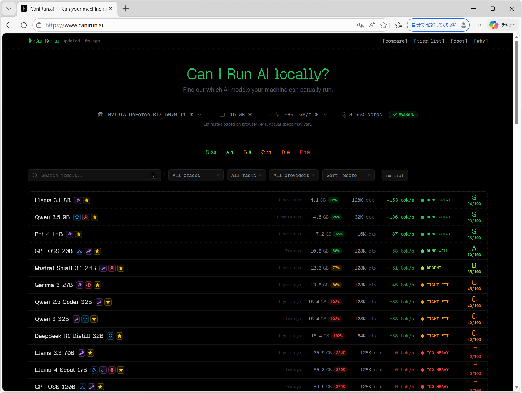The height and width of the screenshot is (393, 522).
Task: Refresh the page using the reload icon
Action: (x=24, y=25)
